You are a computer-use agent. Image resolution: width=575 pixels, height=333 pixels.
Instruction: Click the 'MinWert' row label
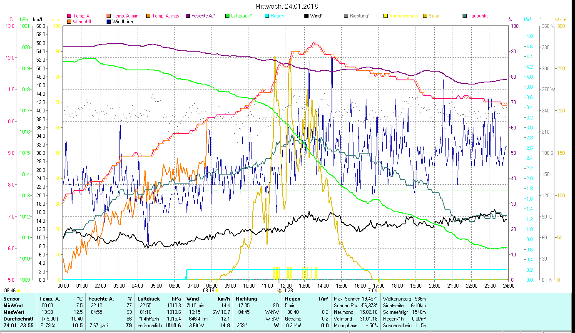pos(13,306)
